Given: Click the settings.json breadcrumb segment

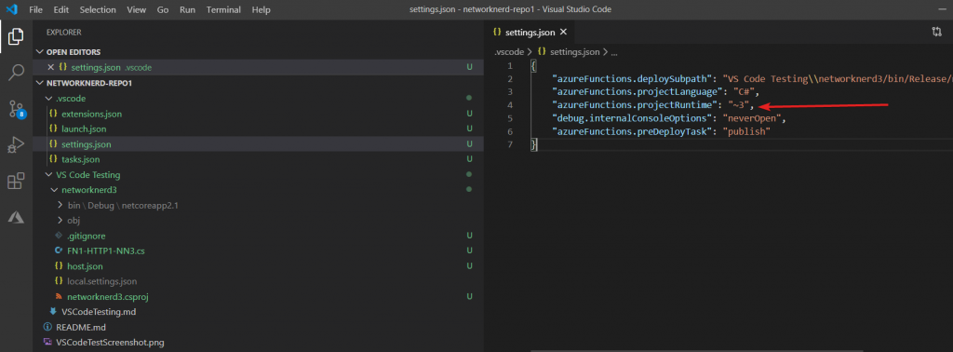Looking at the screenshot, I should pyautogui.click(x=575, y=52).
